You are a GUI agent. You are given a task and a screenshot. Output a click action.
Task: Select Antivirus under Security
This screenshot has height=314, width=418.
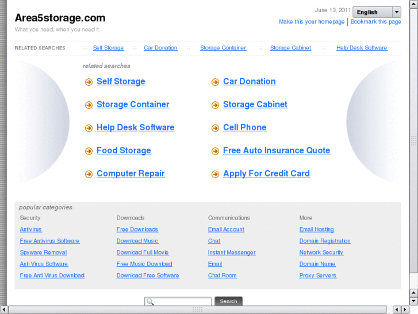[x=30, y=229]
